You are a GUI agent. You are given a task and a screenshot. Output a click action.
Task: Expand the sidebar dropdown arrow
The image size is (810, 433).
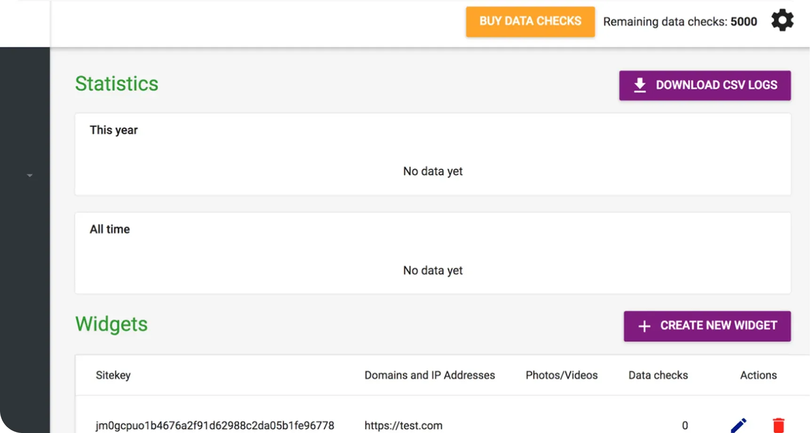(x=30, y=175)
